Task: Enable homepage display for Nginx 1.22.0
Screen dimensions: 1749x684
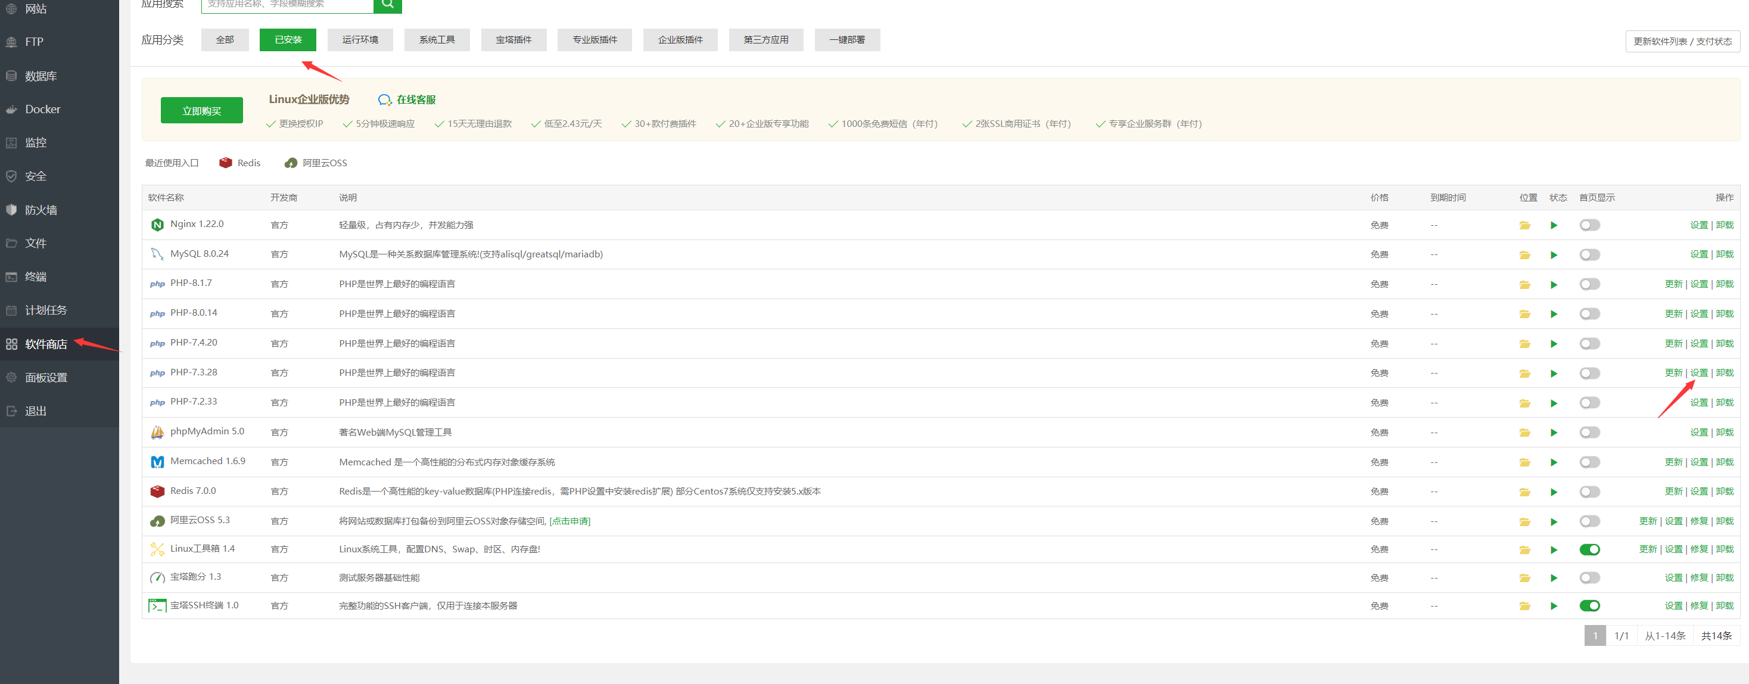Action: [1589, 225]
